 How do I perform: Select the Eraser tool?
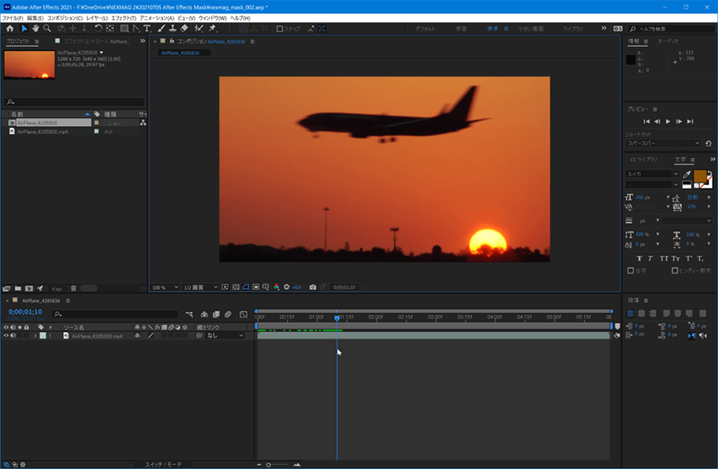(x=184, y=29)
